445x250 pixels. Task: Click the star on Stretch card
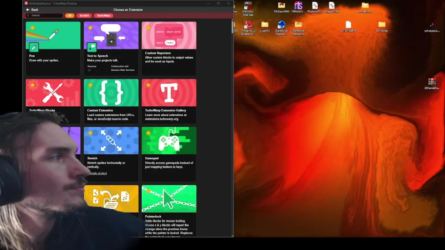pyautogui.click(x=90, y=133)
